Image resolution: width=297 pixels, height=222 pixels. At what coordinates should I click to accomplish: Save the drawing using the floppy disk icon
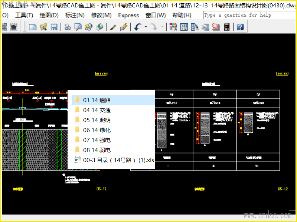click(x=54, y=27)
